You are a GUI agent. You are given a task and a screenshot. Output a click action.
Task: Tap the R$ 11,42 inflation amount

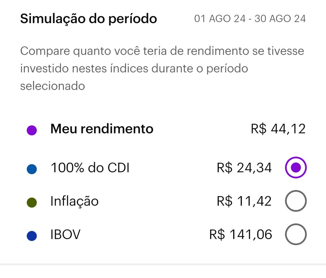(244, 201)
